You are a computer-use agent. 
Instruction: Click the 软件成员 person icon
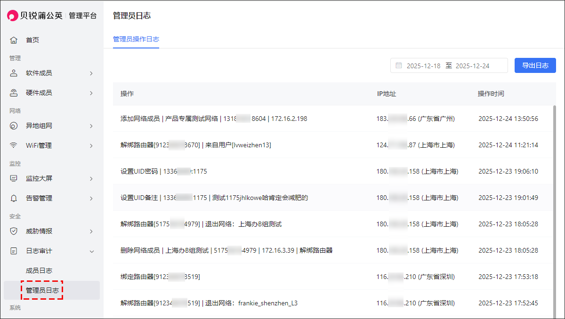pyautogui.click(x=14, y=73)
